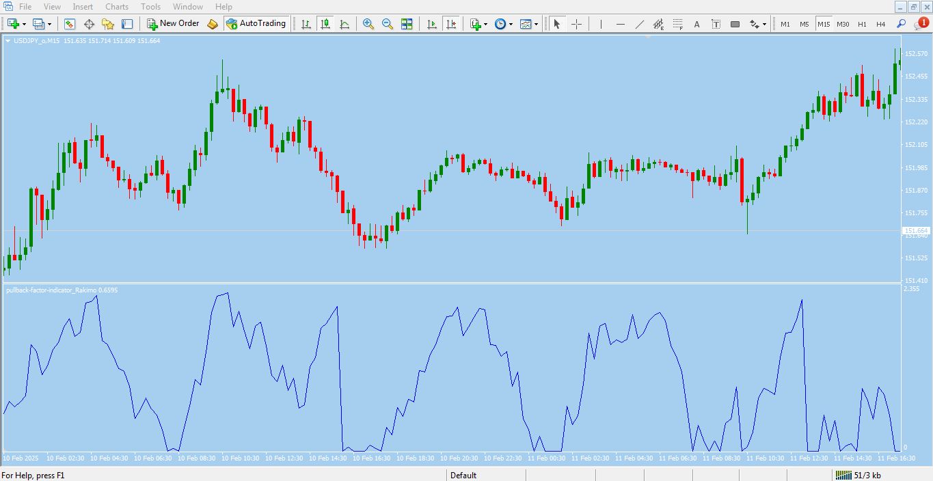
Task: Click the Default profile in status bar
Action: pyautogui.click(x=463, y=475)
